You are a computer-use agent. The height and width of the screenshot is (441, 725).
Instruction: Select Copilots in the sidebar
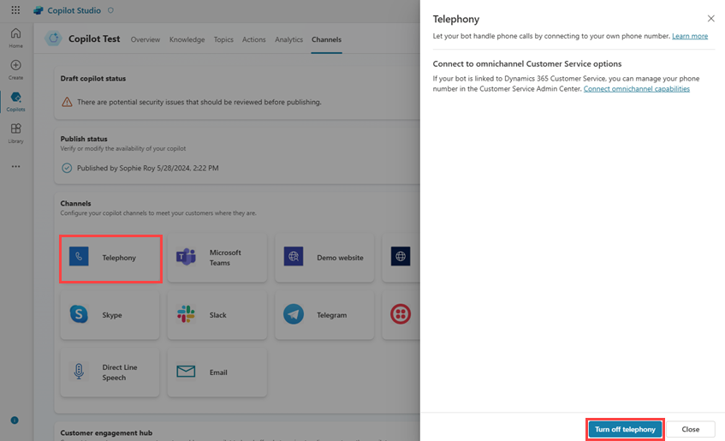click(15, 101)
